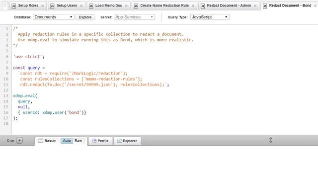The image size is (318, 179).
Task: Open the Create Name Redaction Rule tab
Action: point(164,5)
